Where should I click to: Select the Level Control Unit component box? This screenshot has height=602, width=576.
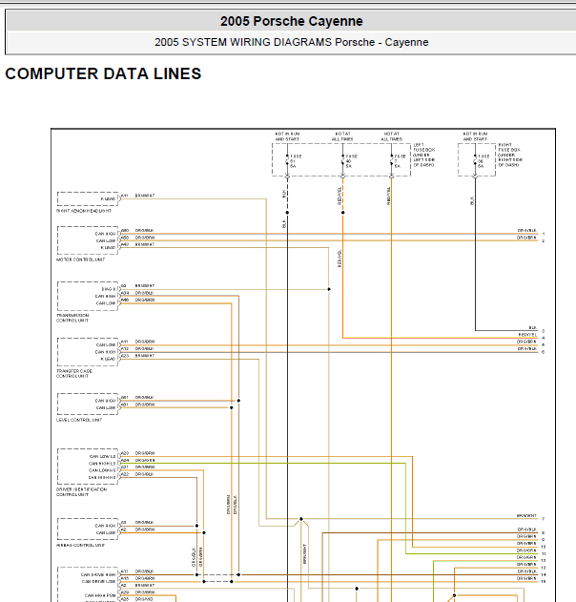coord(88,404)
